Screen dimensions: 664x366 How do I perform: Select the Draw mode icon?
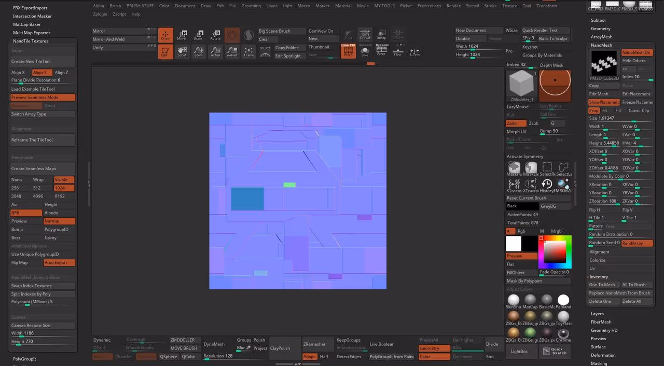click(165, 35)
